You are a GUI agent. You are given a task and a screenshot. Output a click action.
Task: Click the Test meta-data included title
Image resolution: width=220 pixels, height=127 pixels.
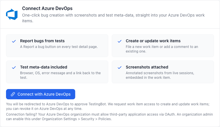click(44, 67)
